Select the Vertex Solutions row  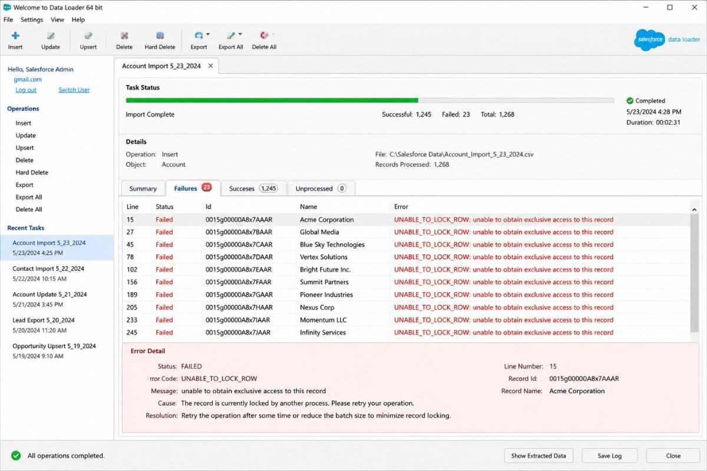click(406, 257)
